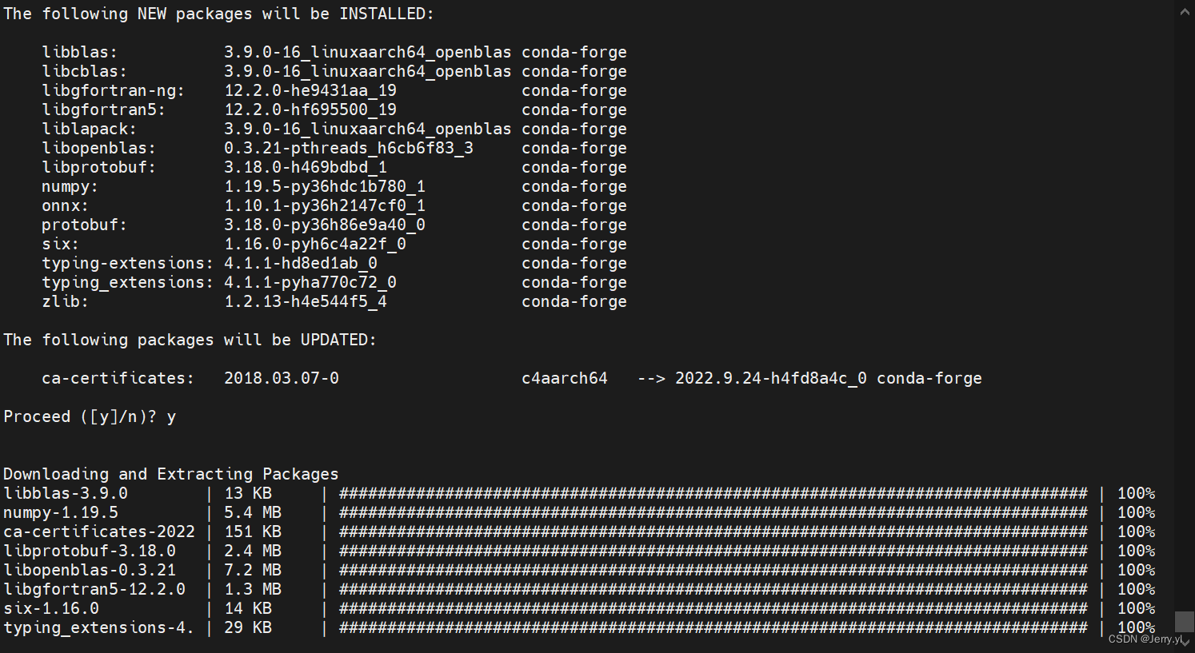Click 'Downloading and Extracting Packages' line
Viewport: 1195px width, 653px height.
click(171, 475)
